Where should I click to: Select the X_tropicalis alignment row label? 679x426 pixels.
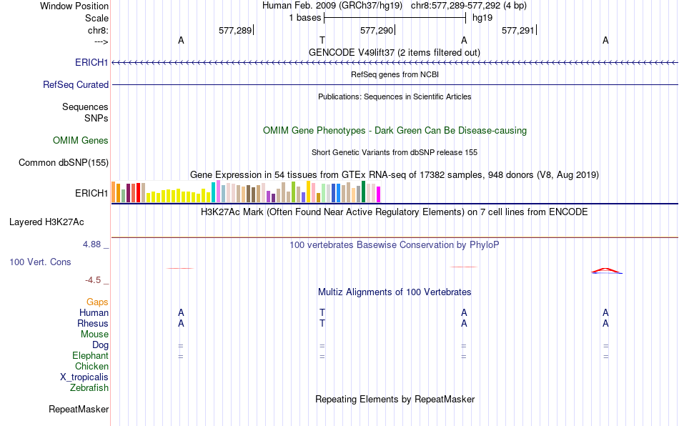84,377
